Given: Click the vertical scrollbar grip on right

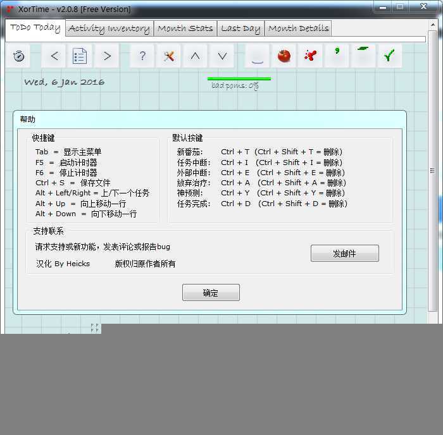Looking at the screenshot, I should click(432, 171).
